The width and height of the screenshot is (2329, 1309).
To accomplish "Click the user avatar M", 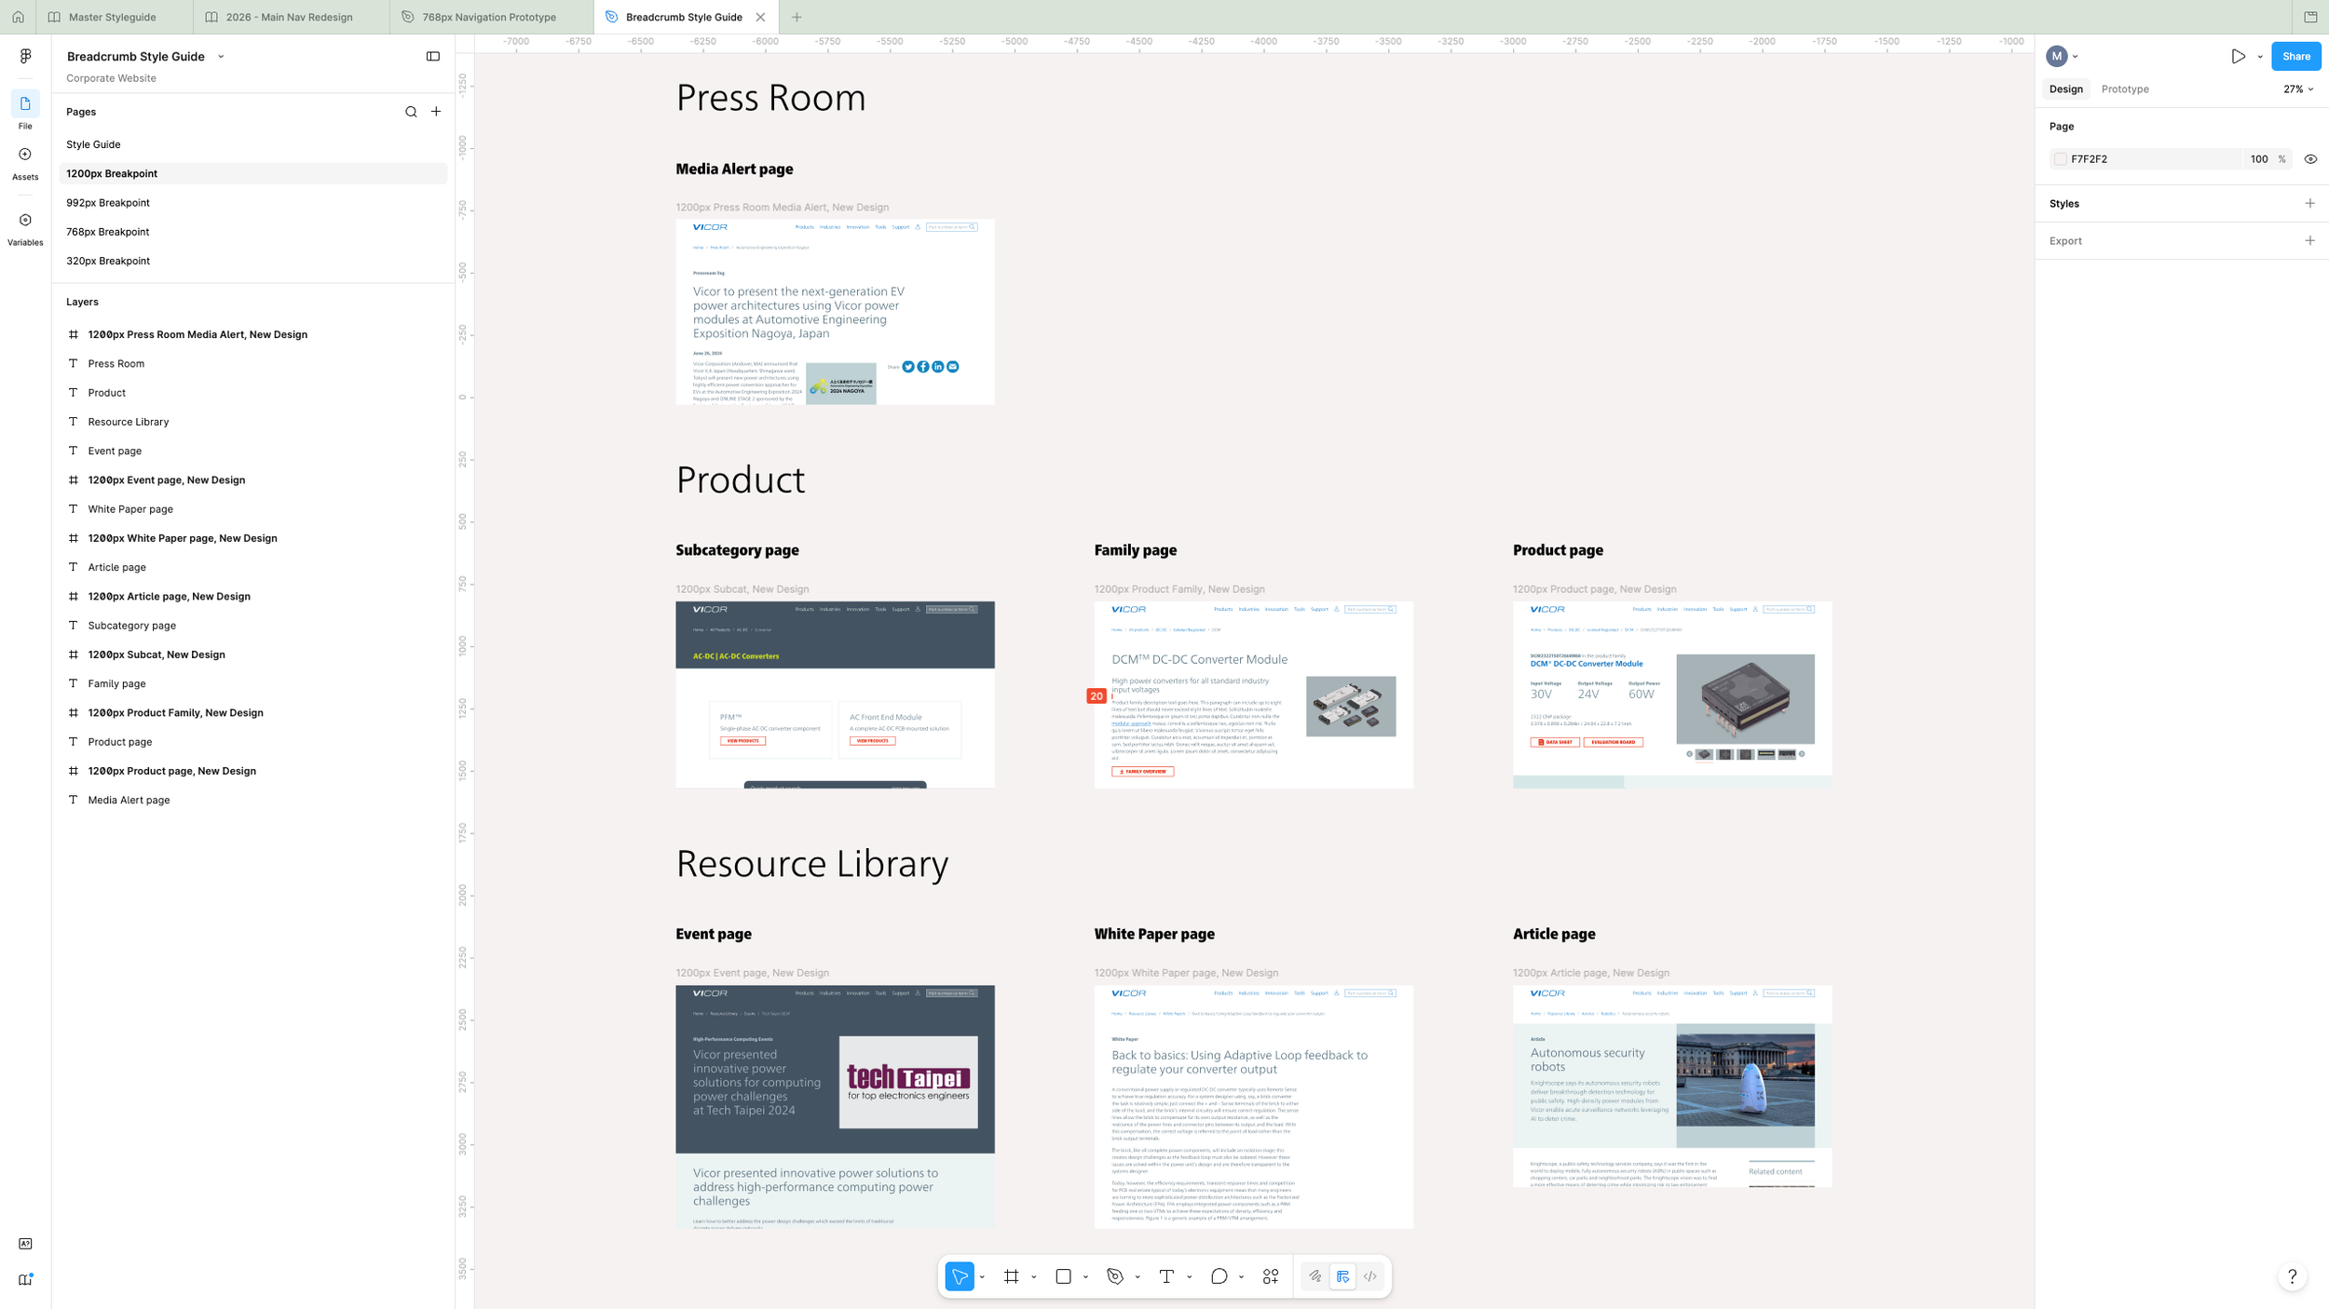I will [x=2057, y=56].
